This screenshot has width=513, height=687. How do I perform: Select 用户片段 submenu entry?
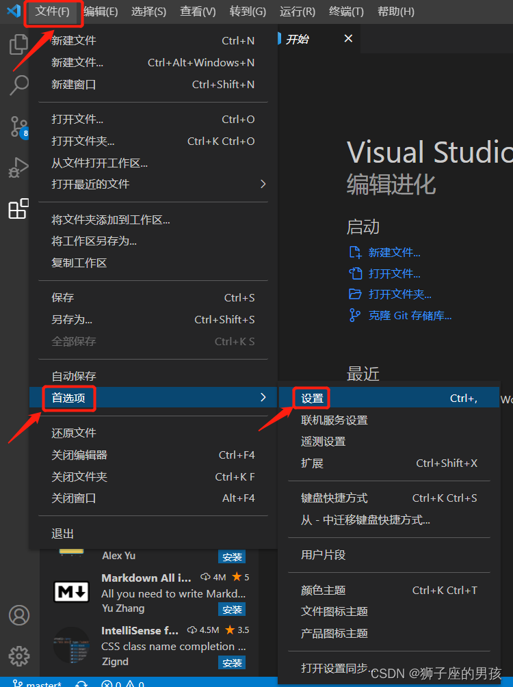coord(389,555)
